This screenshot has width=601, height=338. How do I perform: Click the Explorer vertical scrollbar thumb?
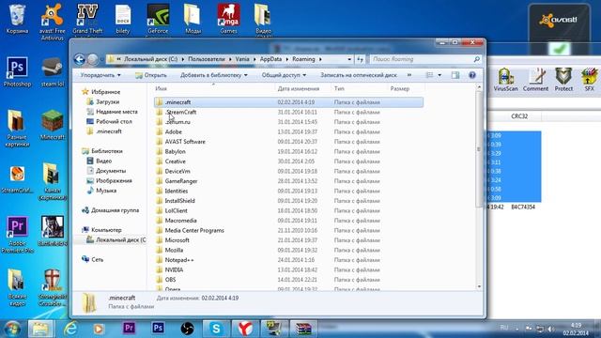pyautogui.click(x=479, y=148)
